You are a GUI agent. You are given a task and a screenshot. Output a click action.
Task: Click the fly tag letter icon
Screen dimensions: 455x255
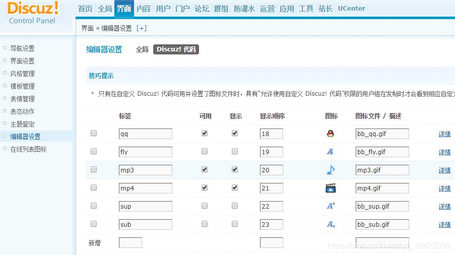[x=330, y=152]
